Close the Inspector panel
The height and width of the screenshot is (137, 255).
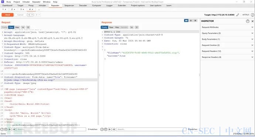252,21
